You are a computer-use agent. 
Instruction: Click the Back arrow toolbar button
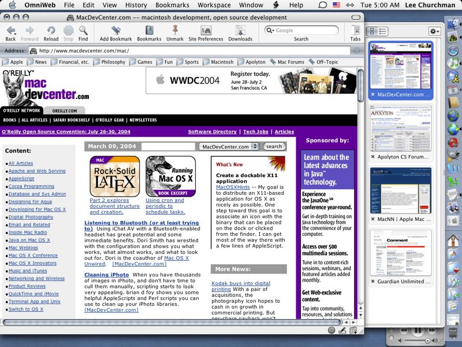10,31
